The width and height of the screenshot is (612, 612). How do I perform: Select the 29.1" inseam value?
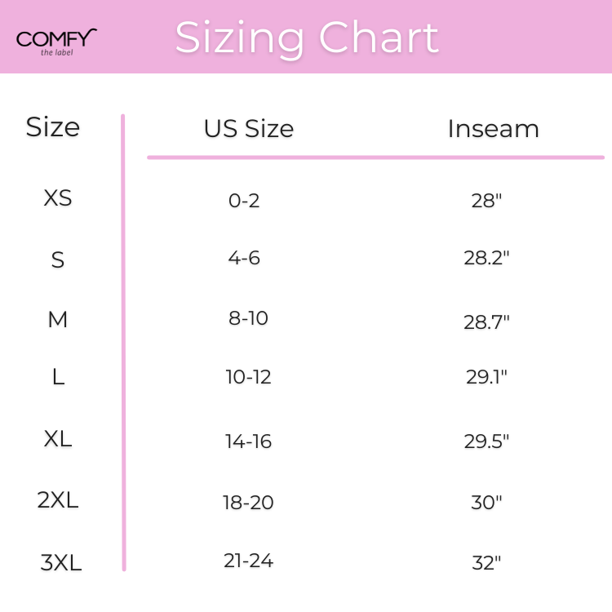pyautogui.click(x=486, y=377)
